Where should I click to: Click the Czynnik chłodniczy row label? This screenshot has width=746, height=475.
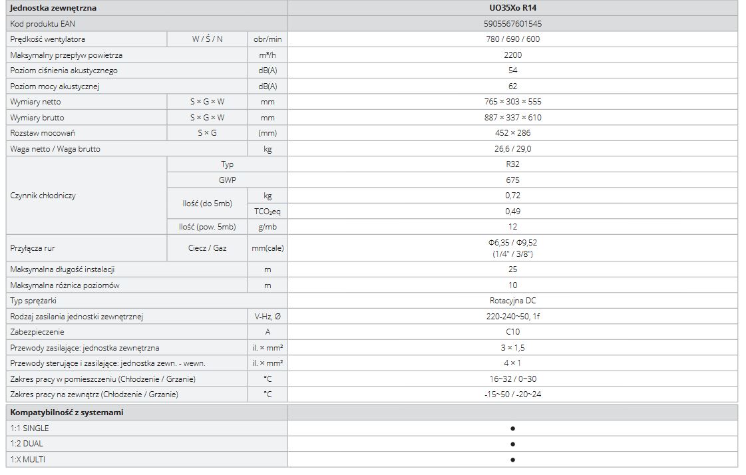click(43, 196)
